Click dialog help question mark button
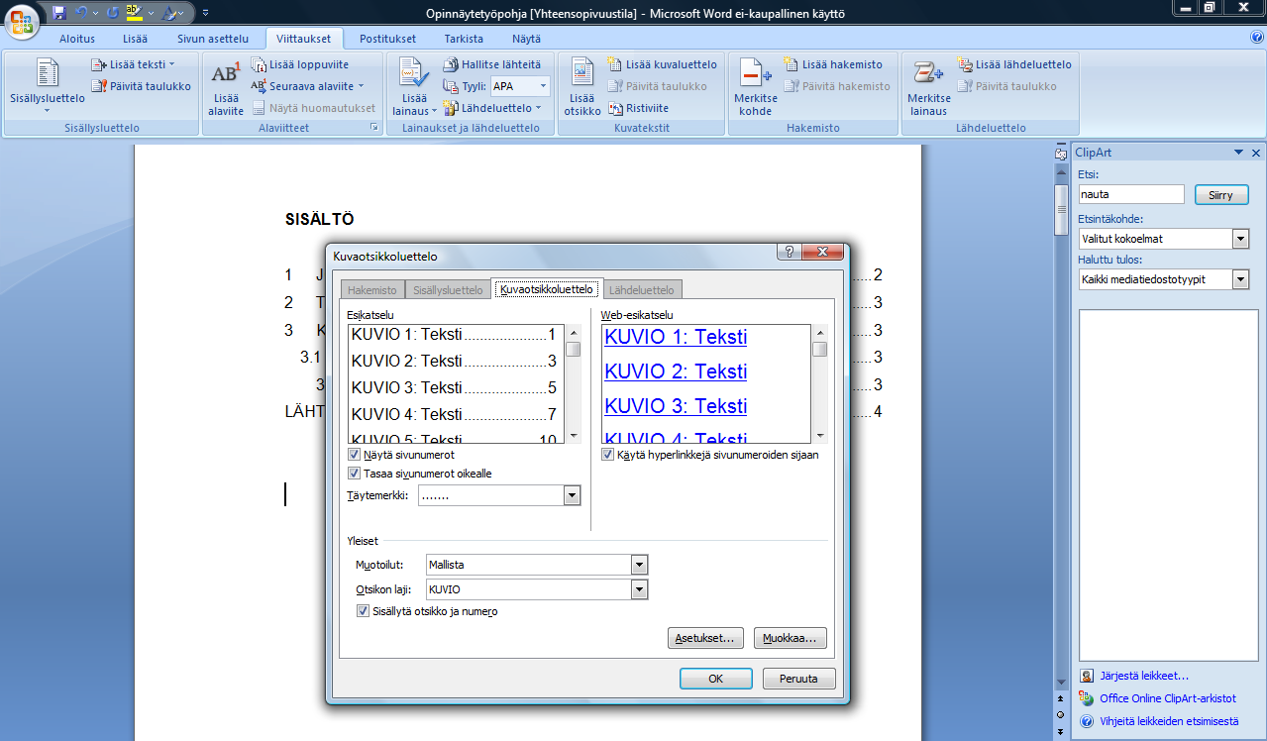The width and height of the screenshot is (1267, 741). (x=788, y=253)
